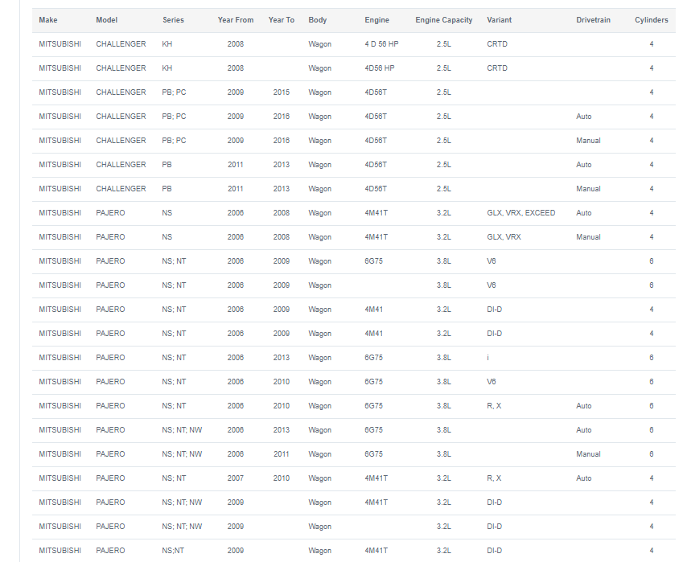
Task: Select the 4 D 56 HP engine cell
Action: (381, 44)
